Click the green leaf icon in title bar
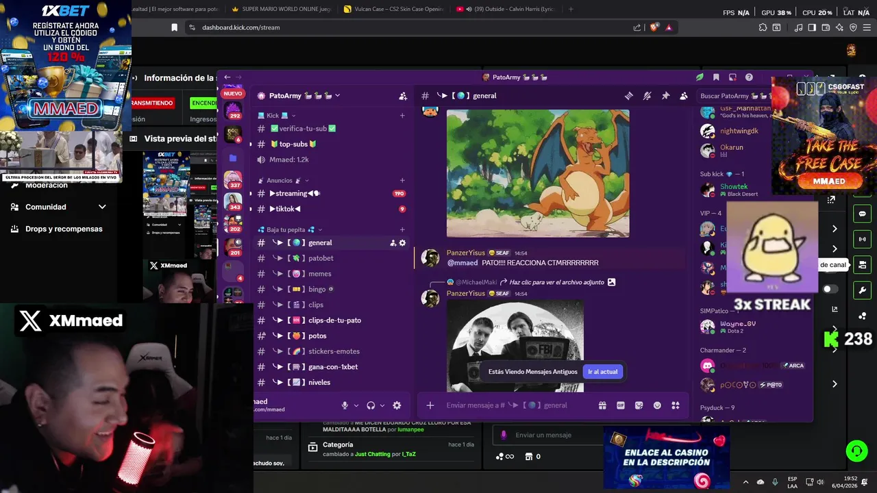The height and width of the screenshot is (493, 877). click(x=700, y=77)
